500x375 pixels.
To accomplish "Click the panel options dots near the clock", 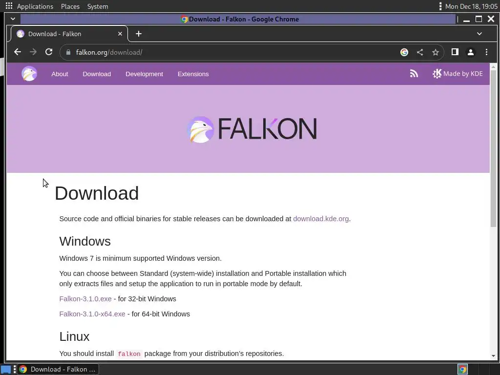I will 440,6.
